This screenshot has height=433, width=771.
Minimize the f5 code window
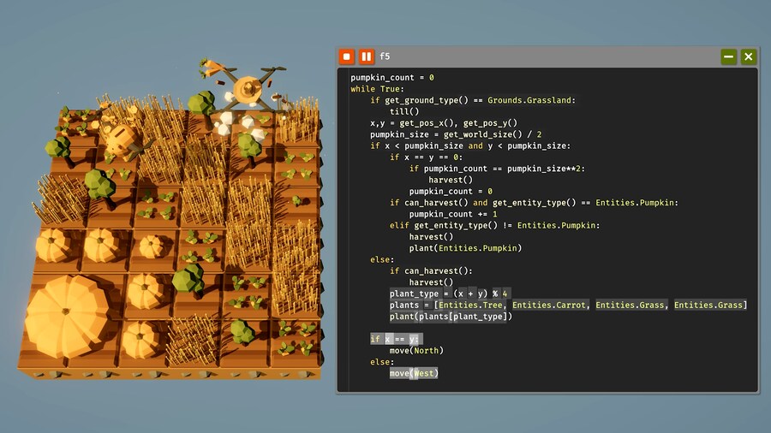pyautogui.click(x=728, y=56)
